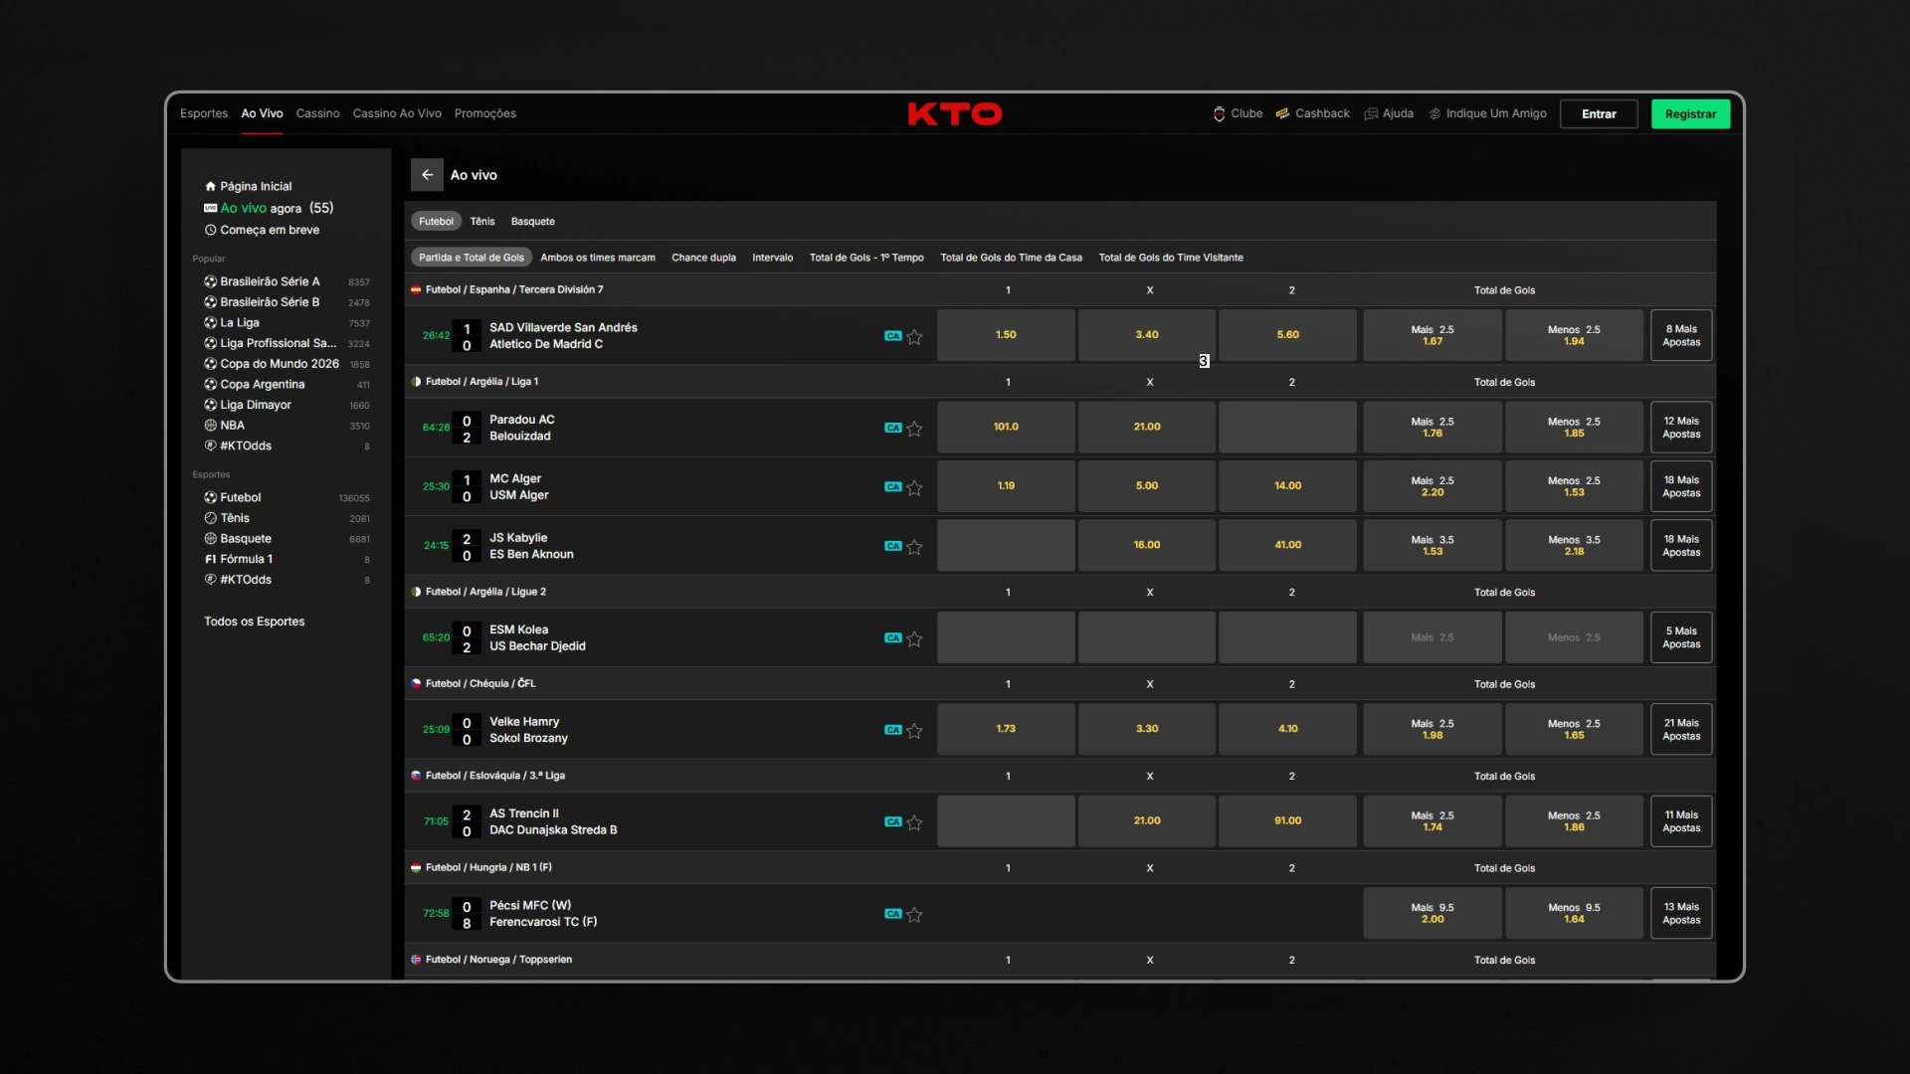This screenshot has height=1074, width=1910.
Task: Open Cashback from the top bar
Action: pyautogui.click(x=1312, y=113)
